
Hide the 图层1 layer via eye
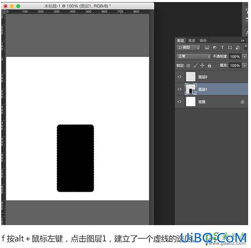pos(179,89)
